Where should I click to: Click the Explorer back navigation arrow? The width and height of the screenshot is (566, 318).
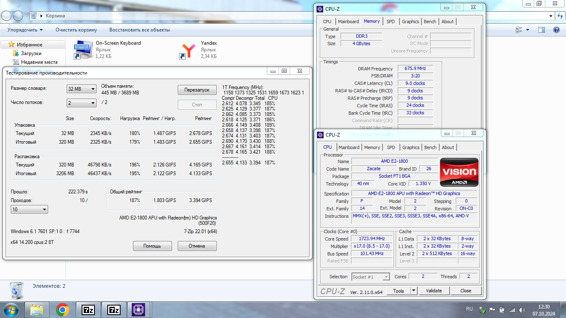(x=7, y=16)
